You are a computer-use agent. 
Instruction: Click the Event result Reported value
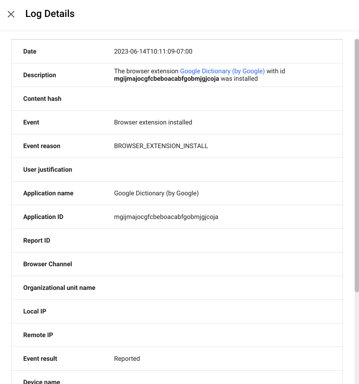[127, 358]
